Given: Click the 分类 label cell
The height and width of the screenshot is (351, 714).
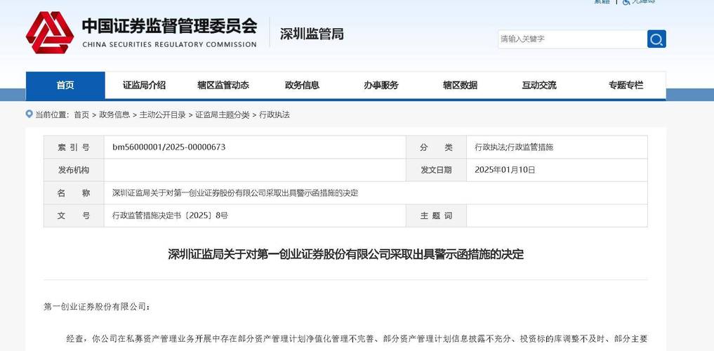Looking at the screenshot, I should coord(436,147).
